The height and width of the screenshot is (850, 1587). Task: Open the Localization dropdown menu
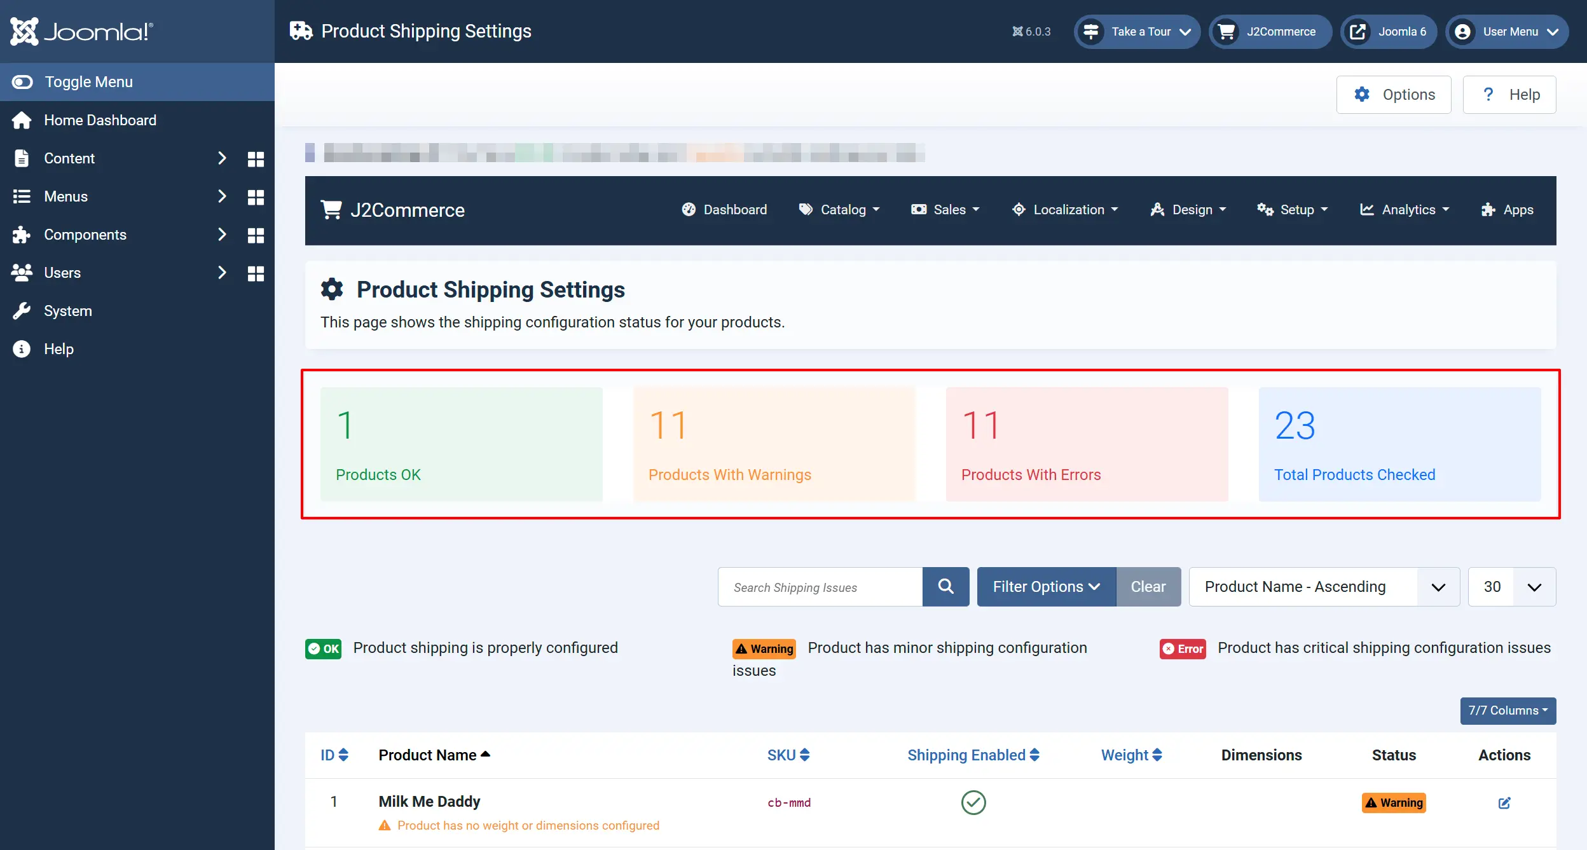[1065, 210]
